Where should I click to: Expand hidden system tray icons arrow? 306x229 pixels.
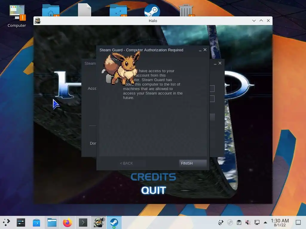coord(265,222)
